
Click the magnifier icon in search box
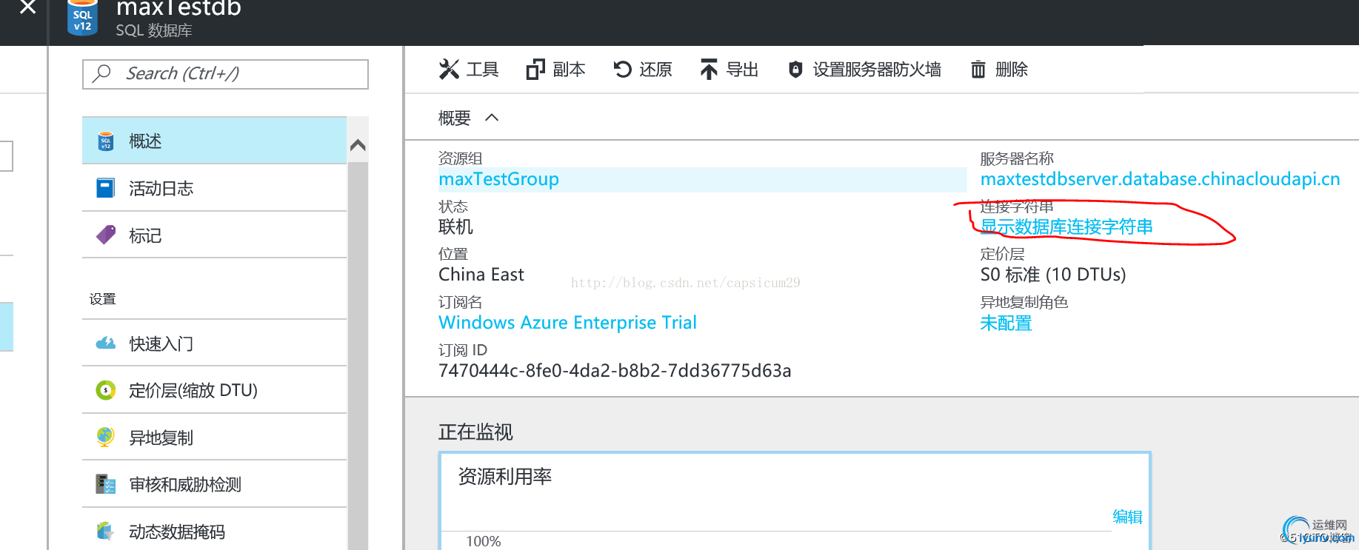(102, 73)
